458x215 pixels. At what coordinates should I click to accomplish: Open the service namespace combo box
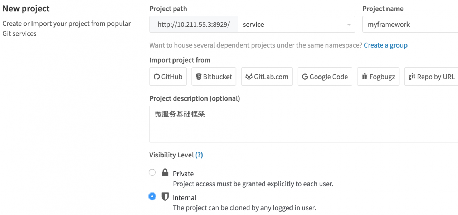(296, 24)
